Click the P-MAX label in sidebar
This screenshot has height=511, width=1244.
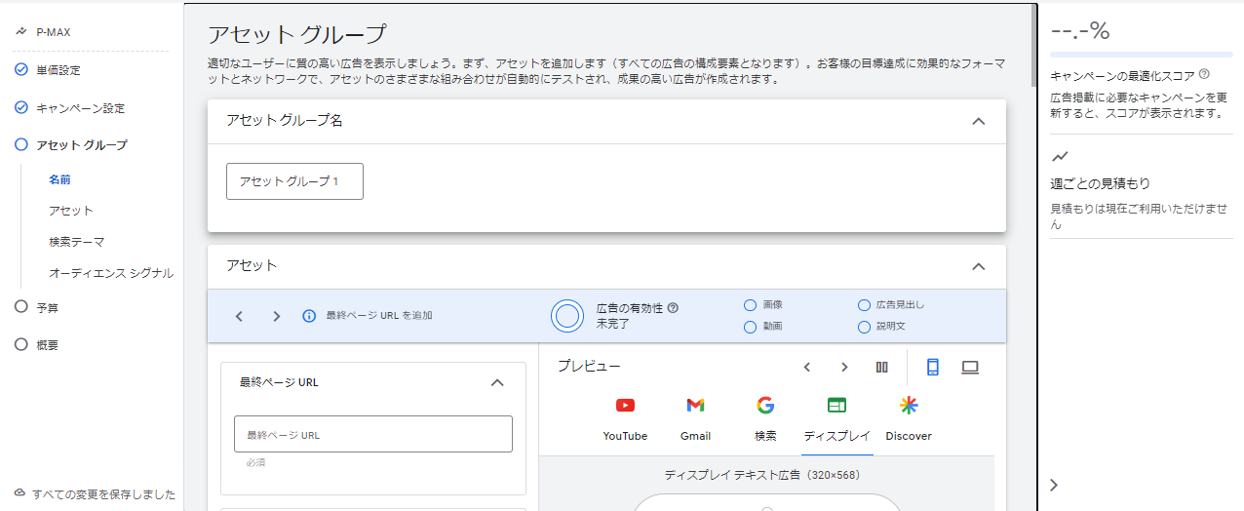point(53,32)
